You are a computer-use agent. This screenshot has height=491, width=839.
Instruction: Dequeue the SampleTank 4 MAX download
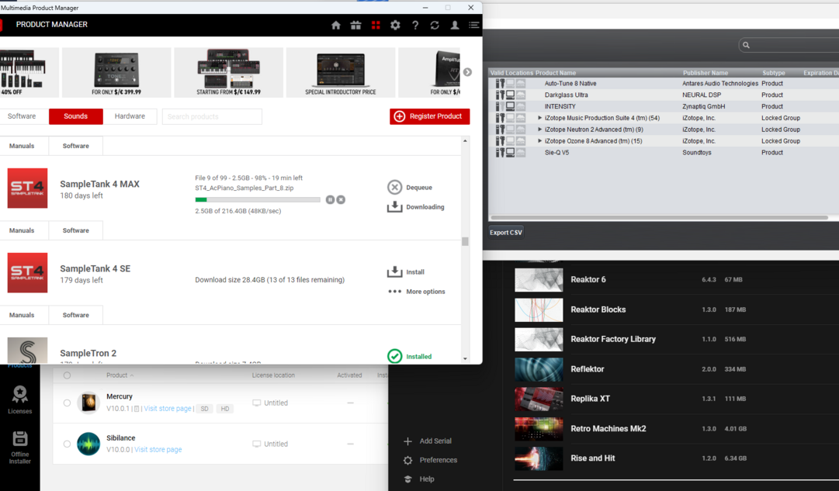(410, 187)
